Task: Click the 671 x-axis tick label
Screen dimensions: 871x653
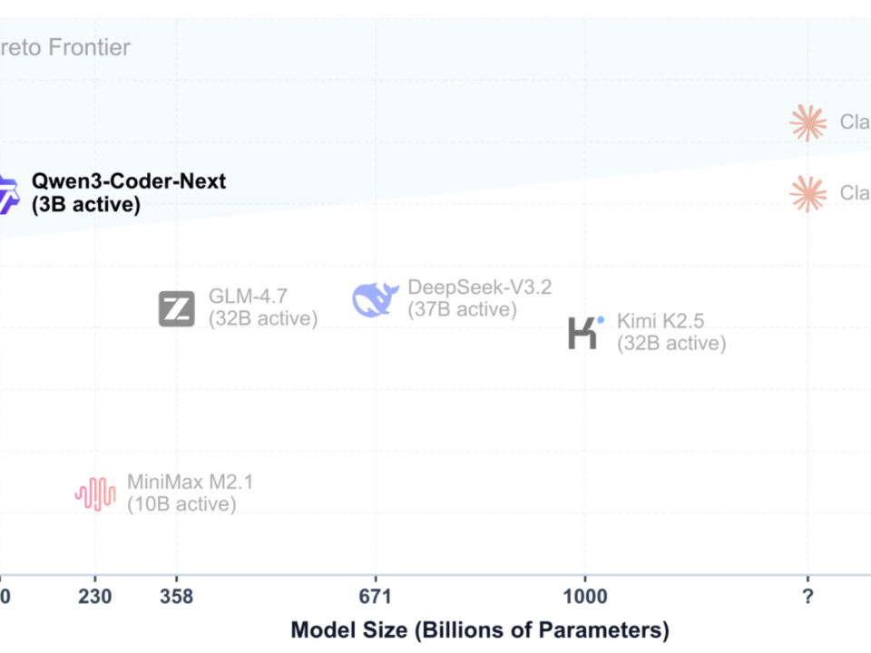Action: pyautogui.click(x=375, y=596)
